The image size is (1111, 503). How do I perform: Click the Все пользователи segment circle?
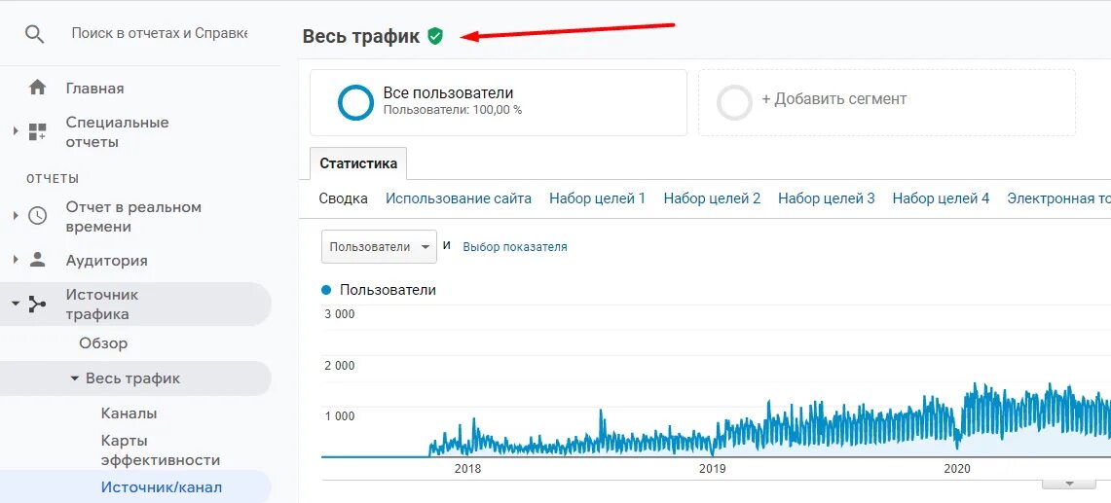(x=355, y=103)
